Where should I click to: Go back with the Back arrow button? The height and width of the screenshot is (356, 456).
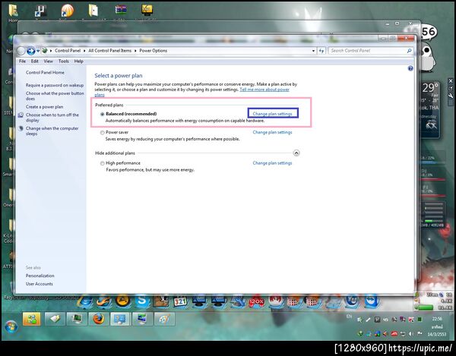point(21,51)
